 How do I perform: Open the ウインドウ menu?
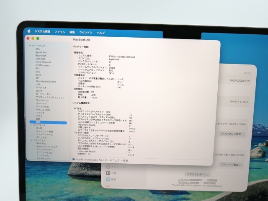click(86, 32)
